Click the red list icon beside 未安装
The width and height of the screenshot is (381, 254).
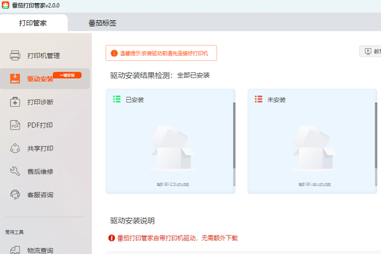[x=258, y=99]
